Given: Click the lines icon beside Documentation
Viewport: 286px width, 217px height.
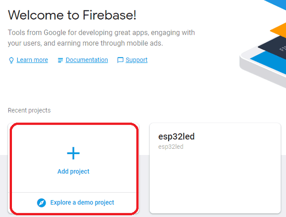Looking at the screenshot, I should [x=61, y=60].
